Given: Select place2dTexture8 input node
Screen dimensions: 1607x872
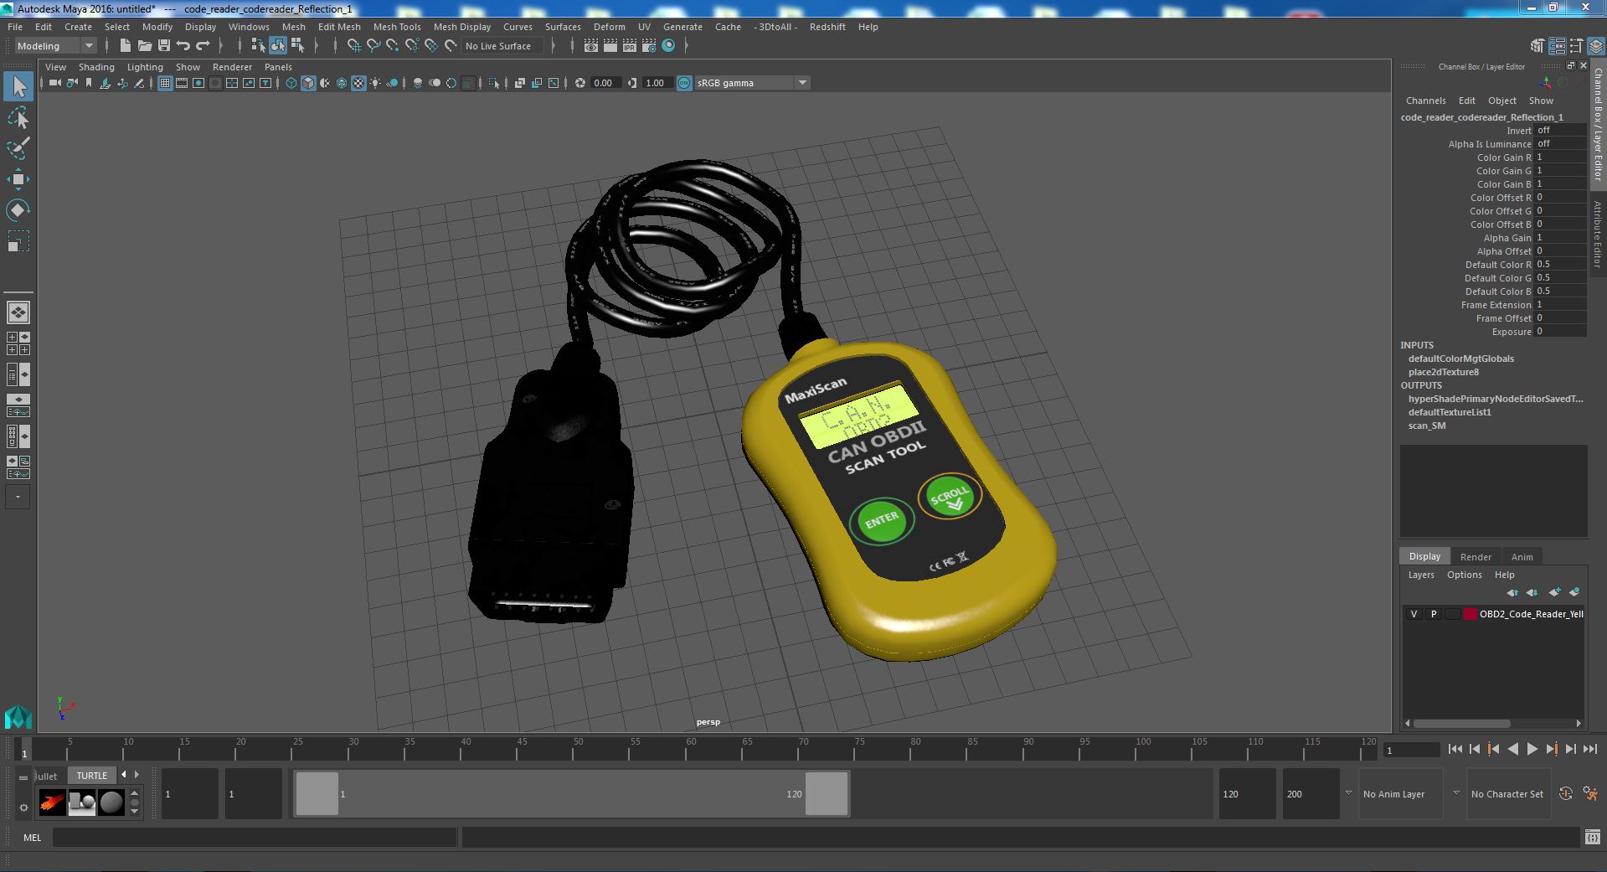Looking at the screenshot, I should point(1443,372).
